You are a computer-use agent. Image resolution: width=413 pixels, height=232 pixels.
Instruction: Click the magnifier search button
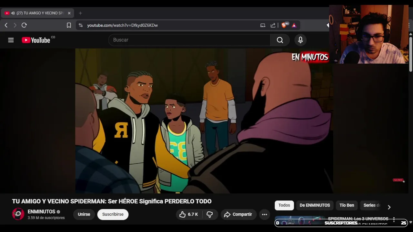[280, 40]
